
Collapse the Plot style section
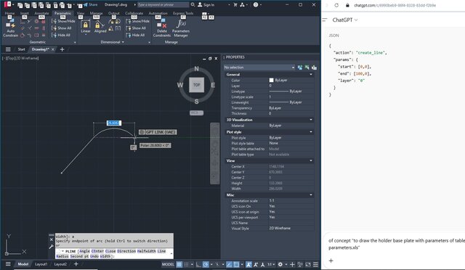[x=311, y=132]
